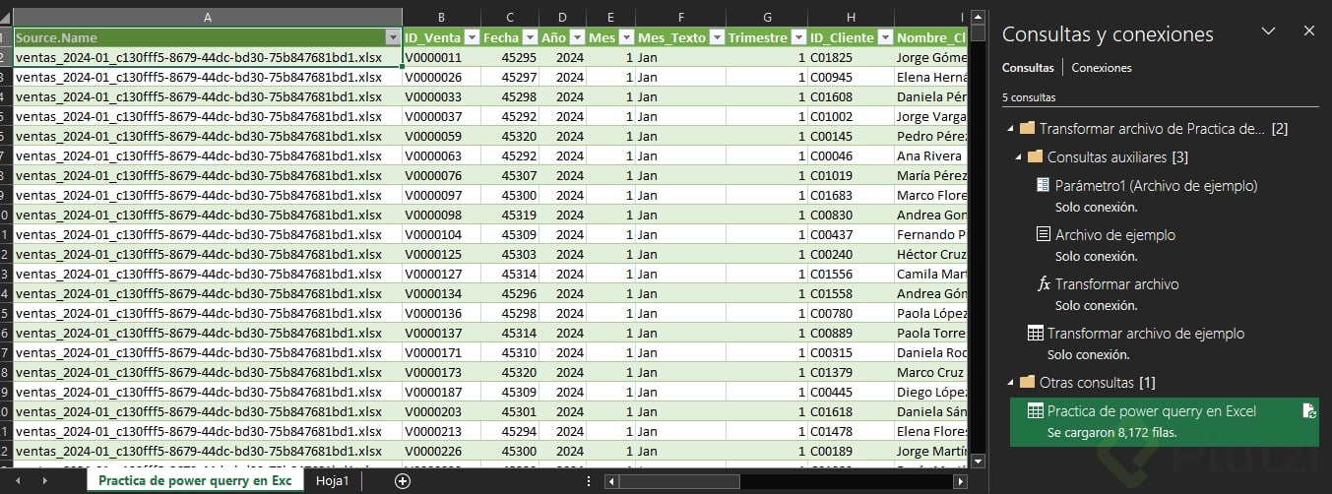Click the fx Transformar archivo function icon
The width and height of the screenshot is (1332, 494).
[x=1044, y=283]
